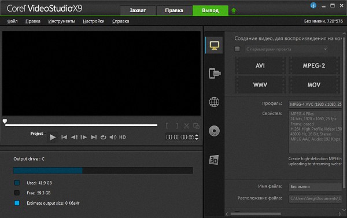Click the enlarge preview window icon
The height and width of the screenshot is (218, 347).
[196, 126]
